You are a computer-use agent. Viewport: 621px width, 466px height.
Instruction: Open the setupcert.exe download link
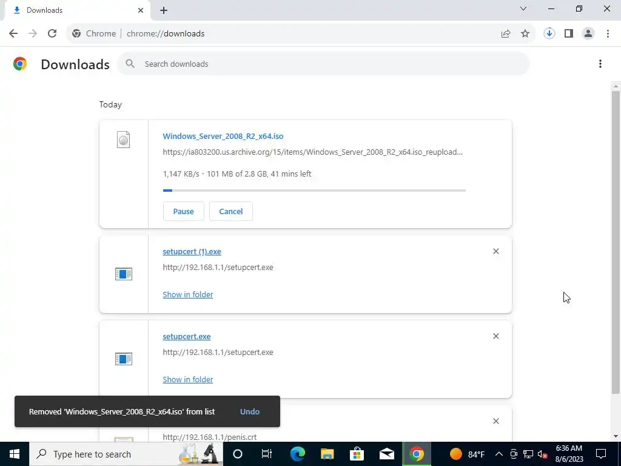(187, 336)
